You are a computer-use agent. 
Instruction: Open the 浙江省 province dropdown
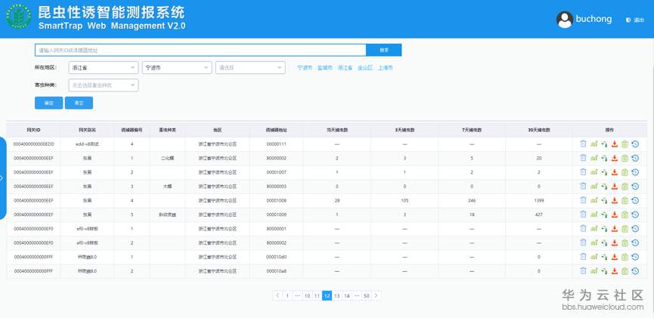click(x=104, y=67)
